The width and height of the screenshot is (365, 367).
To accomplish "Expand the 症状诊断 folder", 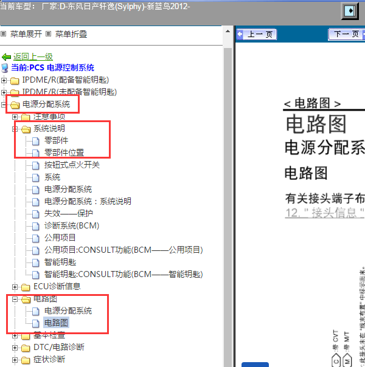I will [x=15, y=360].
